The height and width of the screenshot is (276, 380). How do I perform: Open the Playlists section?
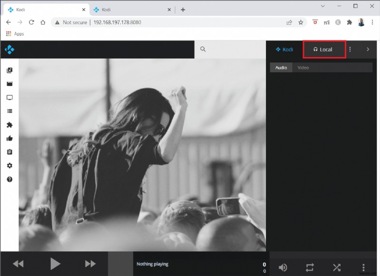(9, 111)
